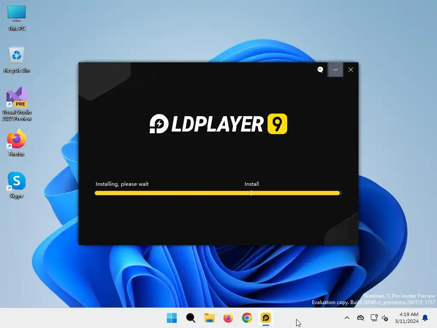Select the Firefox desktop shortcut
Image resolution: width=437 pixels, height=328 pixels.
17,143
